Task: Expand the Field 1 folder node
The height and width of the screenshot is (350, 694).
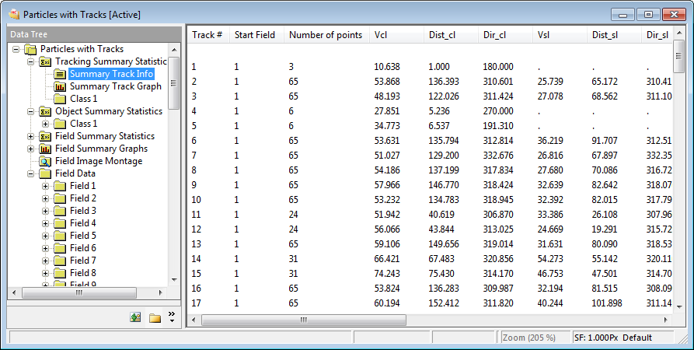Action: coord(46,186)
